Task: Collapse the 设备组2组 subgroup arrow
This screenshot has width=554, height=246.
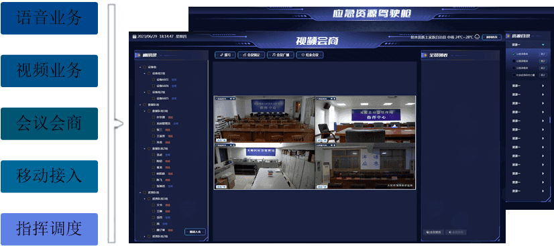Action: 144,92
